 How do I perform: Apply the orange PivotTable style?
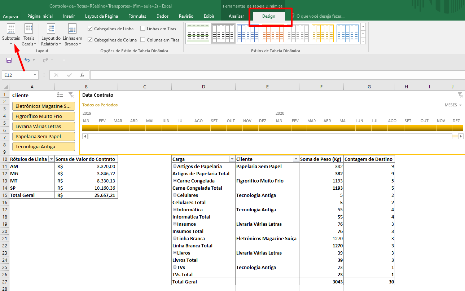273,33
